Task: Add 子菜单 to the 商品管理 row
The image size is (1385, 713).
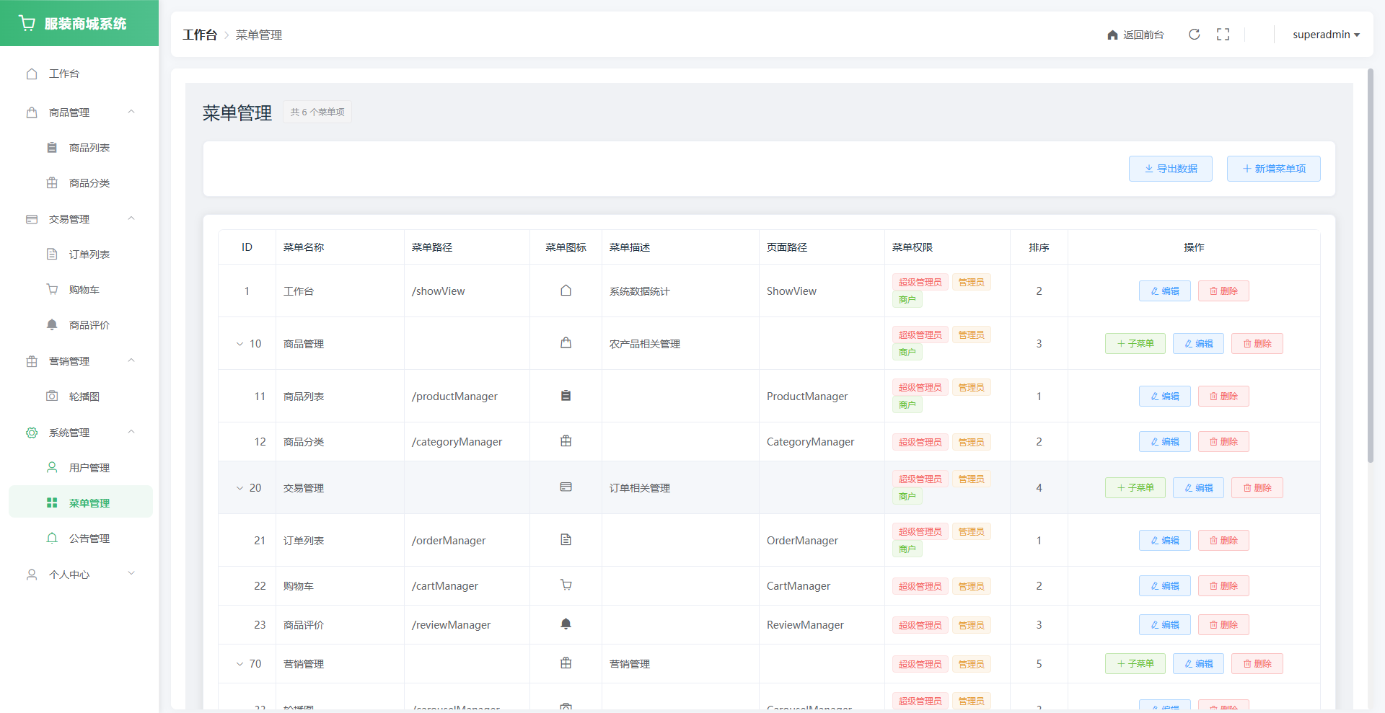Action: [x=1135, y=344]
